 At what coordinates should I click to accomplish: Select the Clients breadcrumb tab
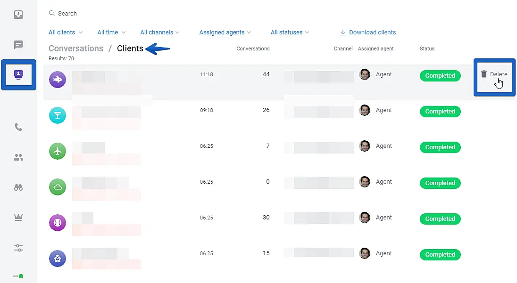click(x=130, y=49)
